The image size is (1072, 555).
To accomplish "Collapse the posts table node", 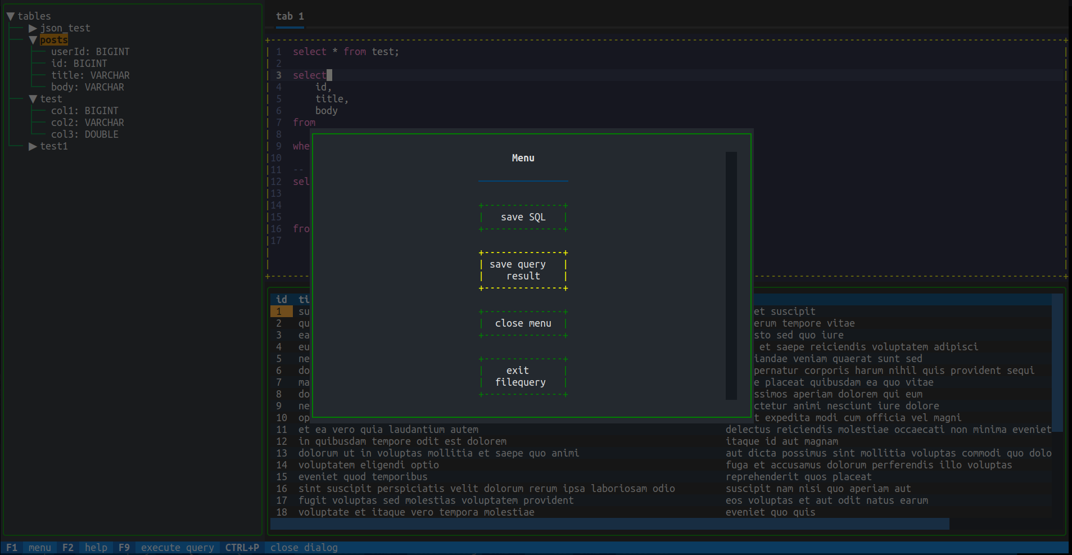I will [33, 39].
